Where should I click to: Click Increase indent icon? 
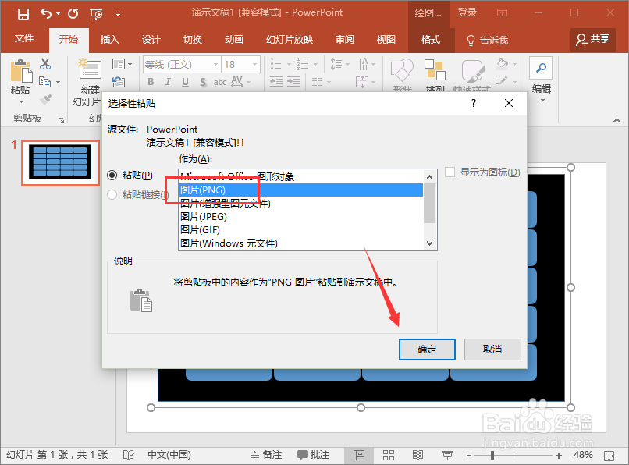click(293, 82)
